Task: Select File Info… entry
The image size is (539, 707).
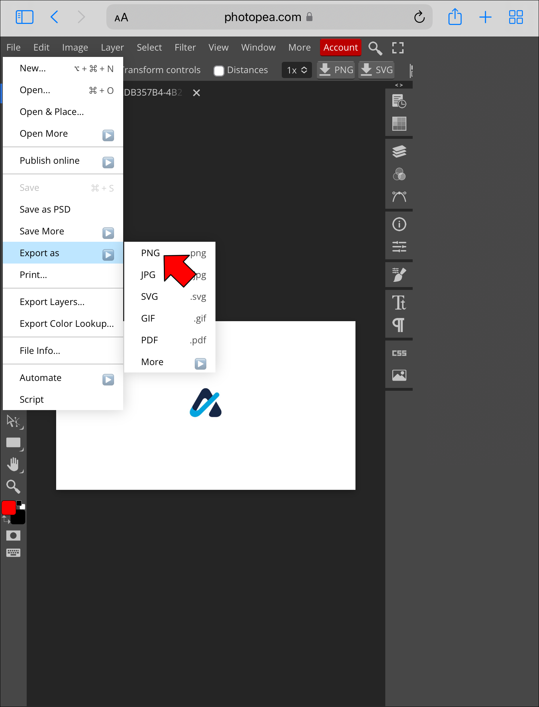Action: click(x=63, y=351)
